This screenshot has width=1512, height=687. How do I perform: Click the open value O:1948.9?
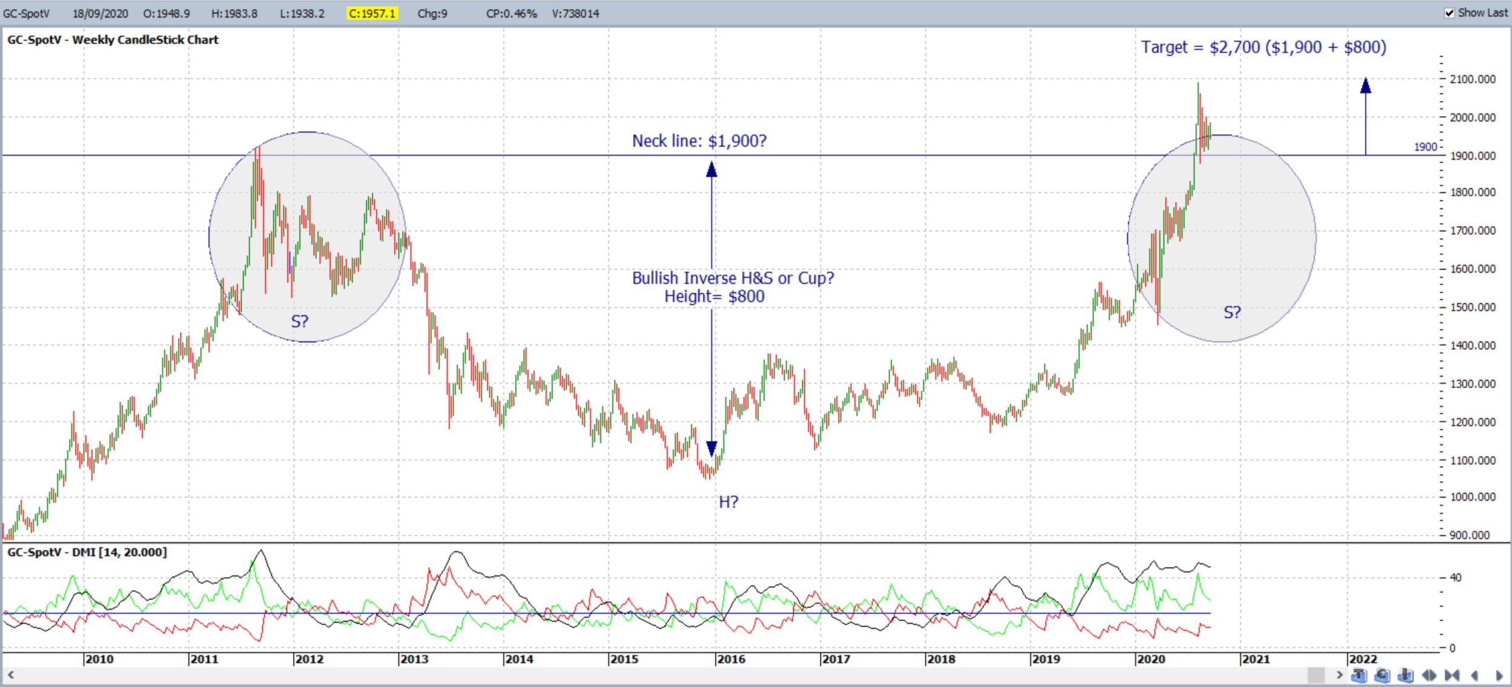point(166,13)
